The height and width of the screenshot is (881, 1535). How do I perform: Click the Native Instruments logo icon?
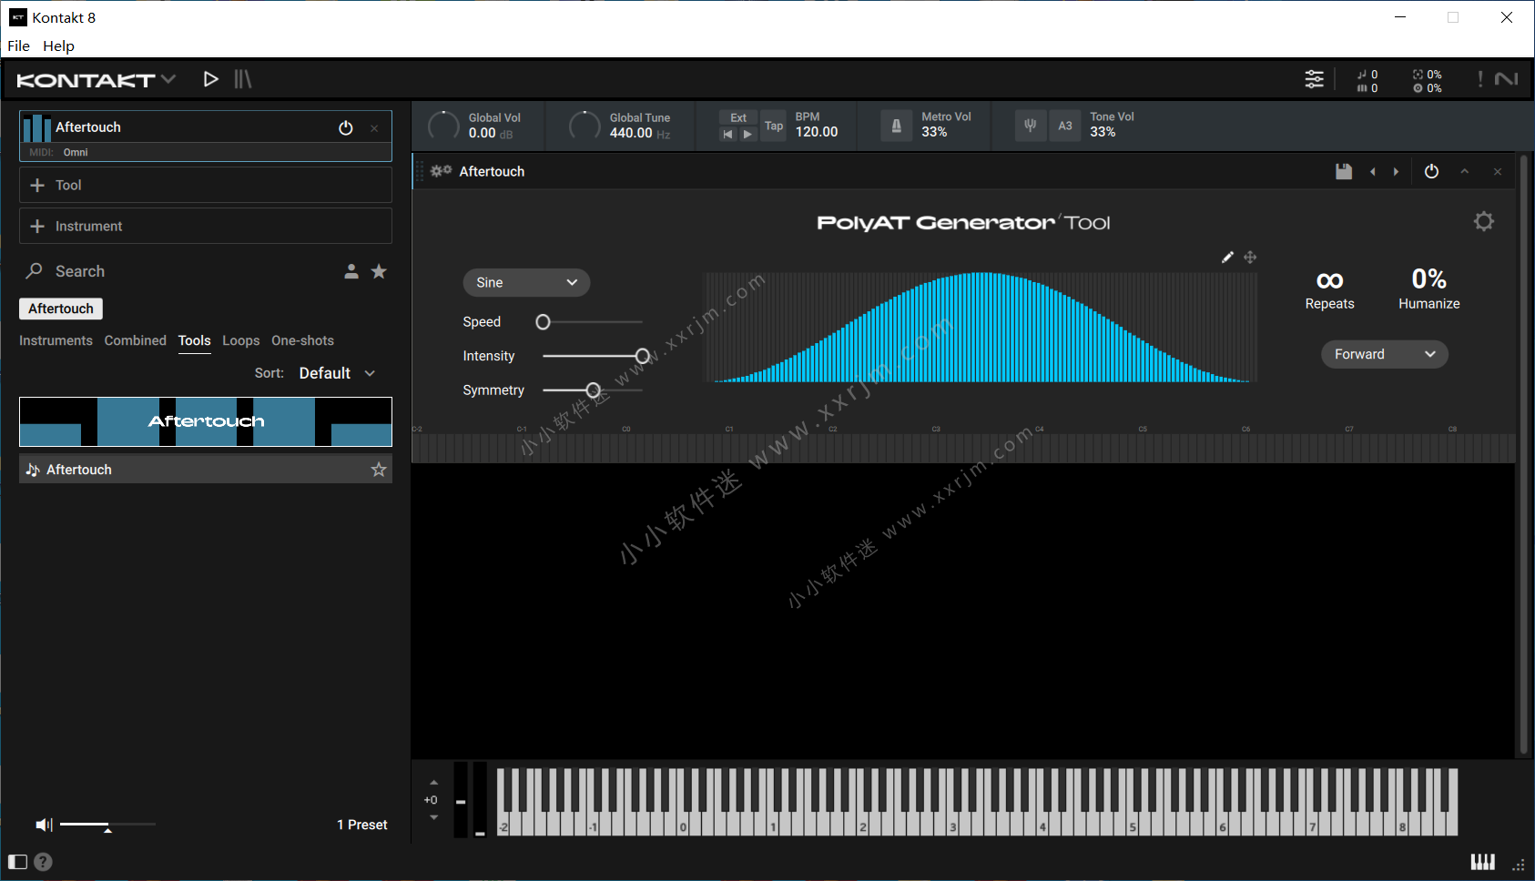(1507, 79)
